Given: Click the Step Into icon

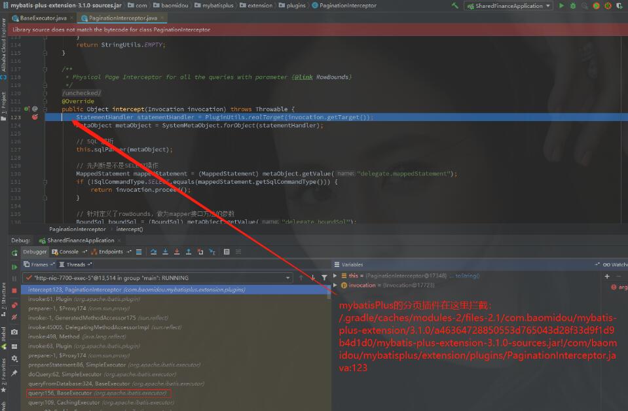Looking at the screenshot, I should pos(165,252).
